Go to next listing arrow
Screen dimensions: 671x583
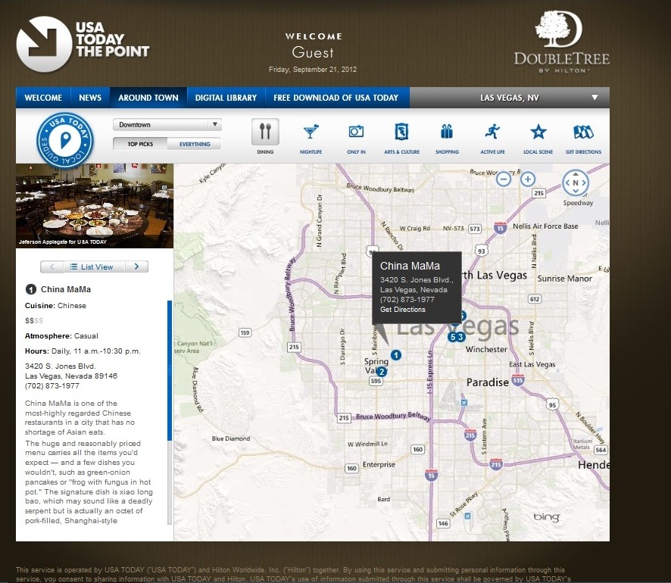point(136,267)
